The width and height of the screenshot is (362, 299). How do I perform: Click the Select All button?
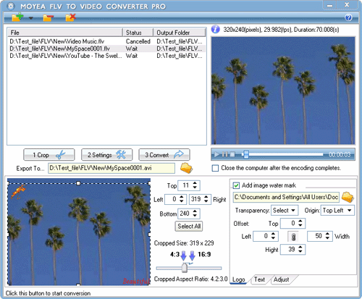(x=189, y=227)
